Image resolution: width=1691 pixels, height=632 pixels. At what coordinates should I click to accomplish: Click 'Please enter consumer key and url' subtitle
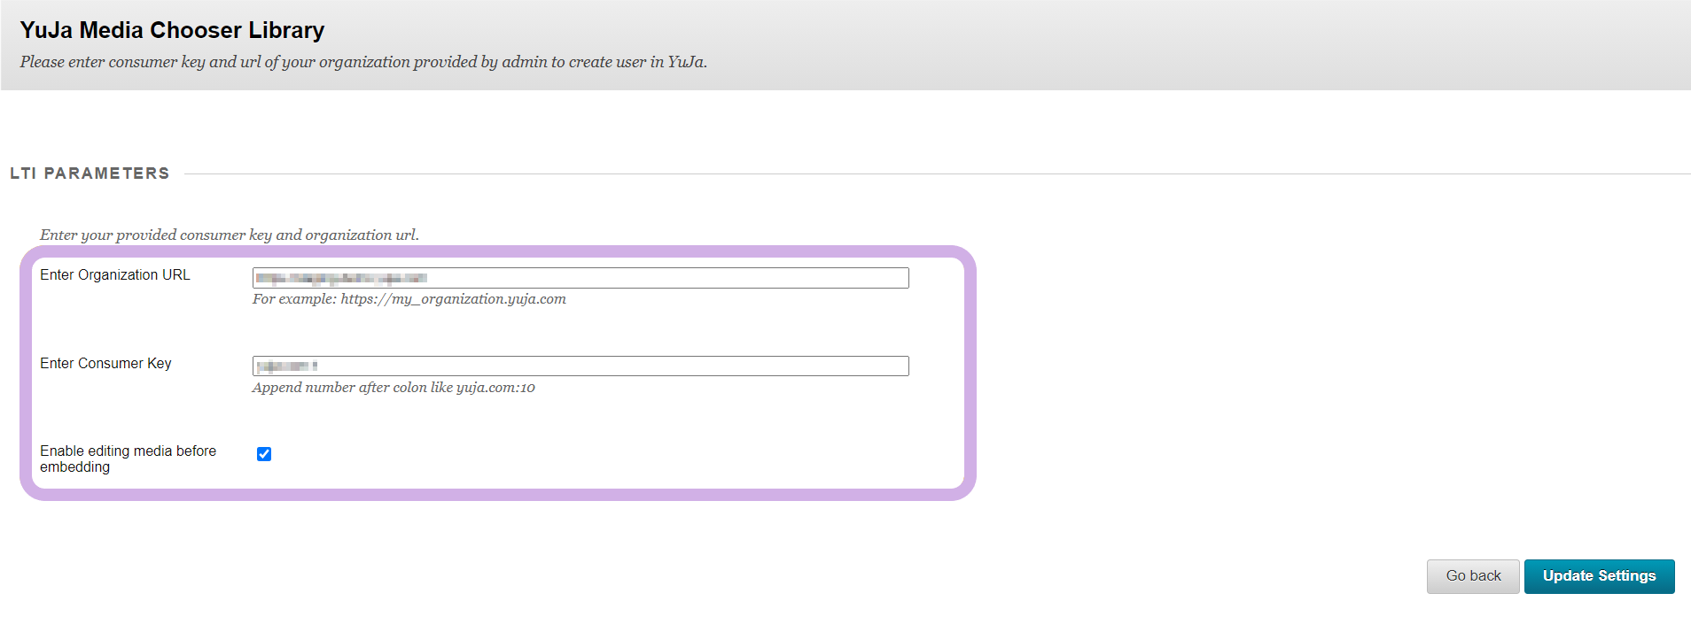coord(363,62)
